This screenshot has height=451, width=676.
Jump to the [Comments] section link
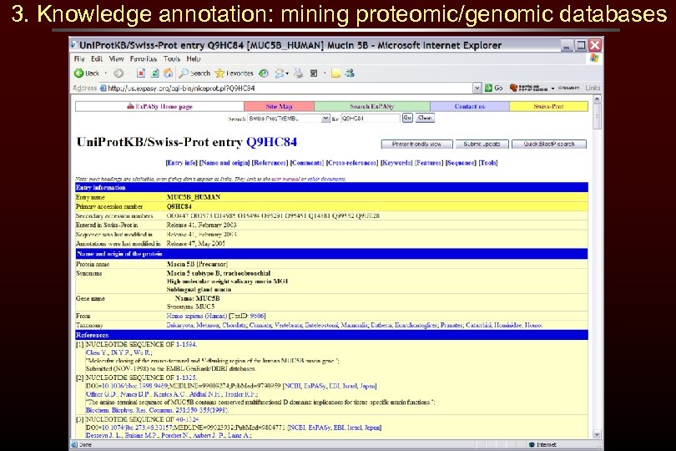click(307, 163)
